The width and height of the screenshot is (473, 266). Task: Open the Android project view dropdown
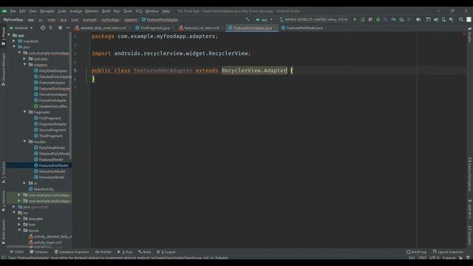21,28
